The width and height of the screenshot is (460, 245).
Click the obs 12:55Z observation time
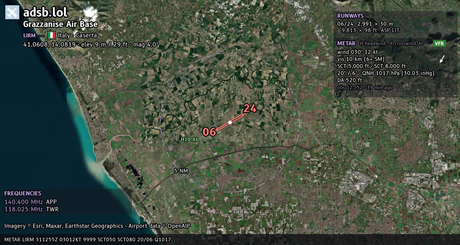365,88
